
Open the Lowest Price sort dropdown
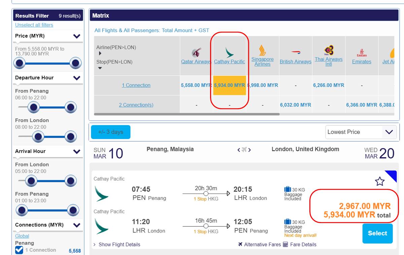click(x=361, y=132)
